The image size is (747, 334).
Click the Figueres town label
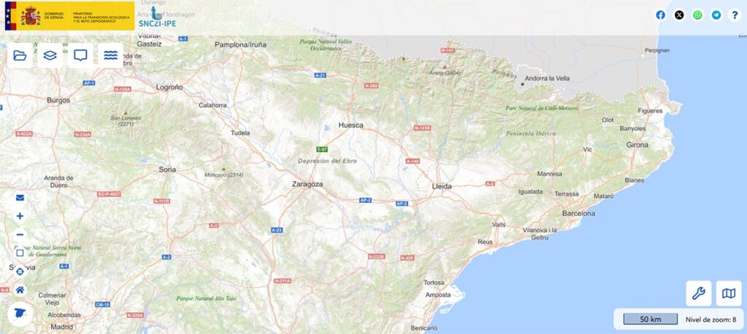tap(650, 111)
